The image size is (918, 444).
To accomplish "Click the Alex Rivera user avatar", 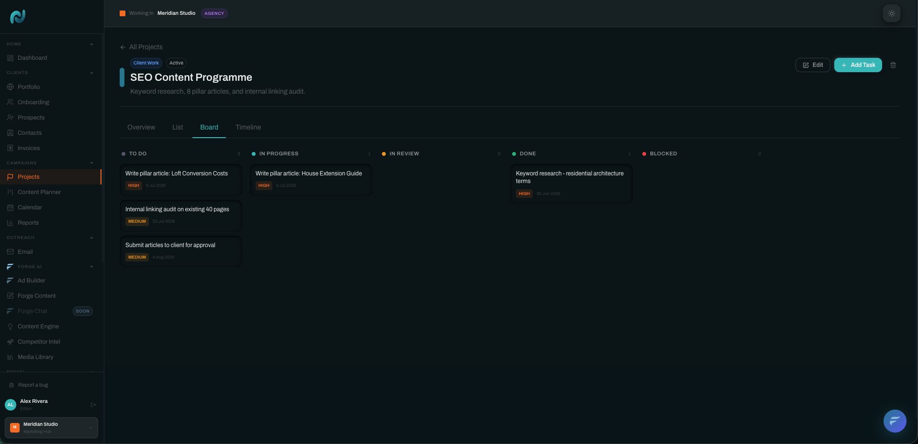I will click(x=11, y=405).
